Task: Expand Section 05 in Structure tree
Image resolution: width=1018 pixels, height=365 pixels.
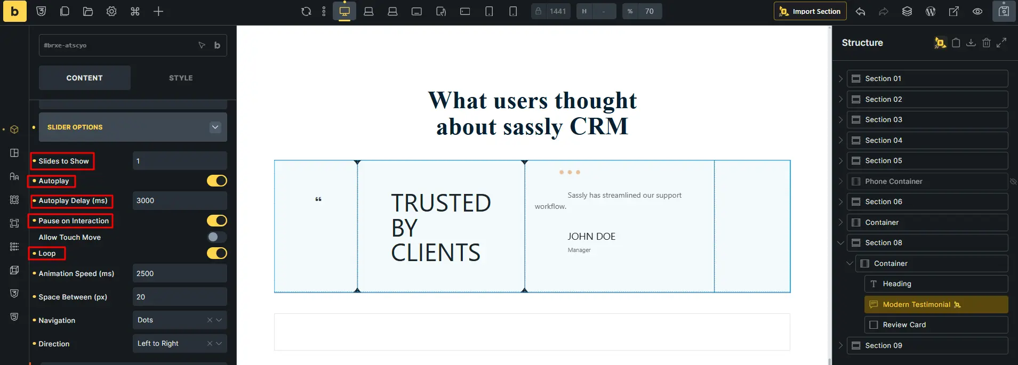Action: (840, 160)
